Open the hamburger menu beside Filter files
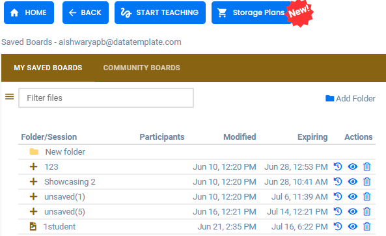Image resolution: width=386 pixels, height=236 pixels. coord(10,97)
